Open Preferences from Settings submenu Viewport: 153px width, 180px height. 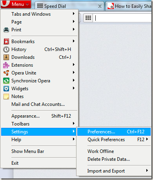(x=114, y=132)
